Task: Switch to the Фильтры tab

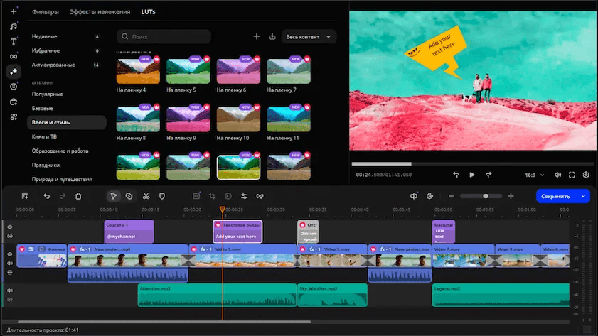Action: tap(46, 12)
